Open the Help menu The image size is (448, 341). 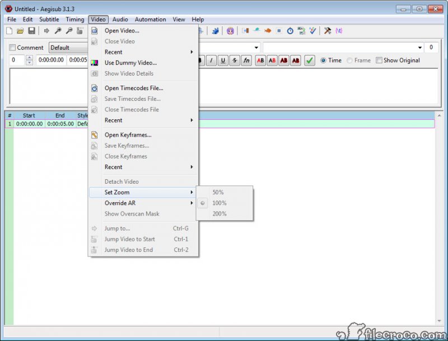198,20
